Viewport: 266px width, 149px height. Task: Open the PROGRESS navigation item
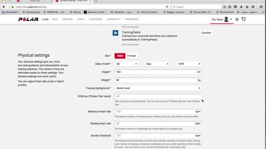95,19
